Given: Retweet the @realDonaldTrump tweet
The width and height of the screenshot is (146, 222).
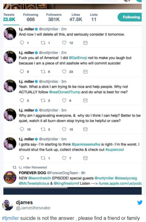Looking at the screenshot, I should (x=43, y=100).
